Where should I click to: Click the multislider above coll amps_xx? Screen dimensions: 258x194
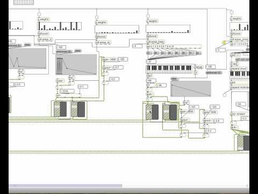coord(117,29)
